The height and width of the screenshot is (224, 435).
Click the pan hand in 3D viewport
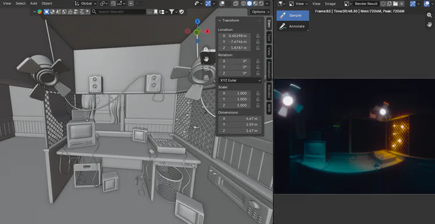206,59
